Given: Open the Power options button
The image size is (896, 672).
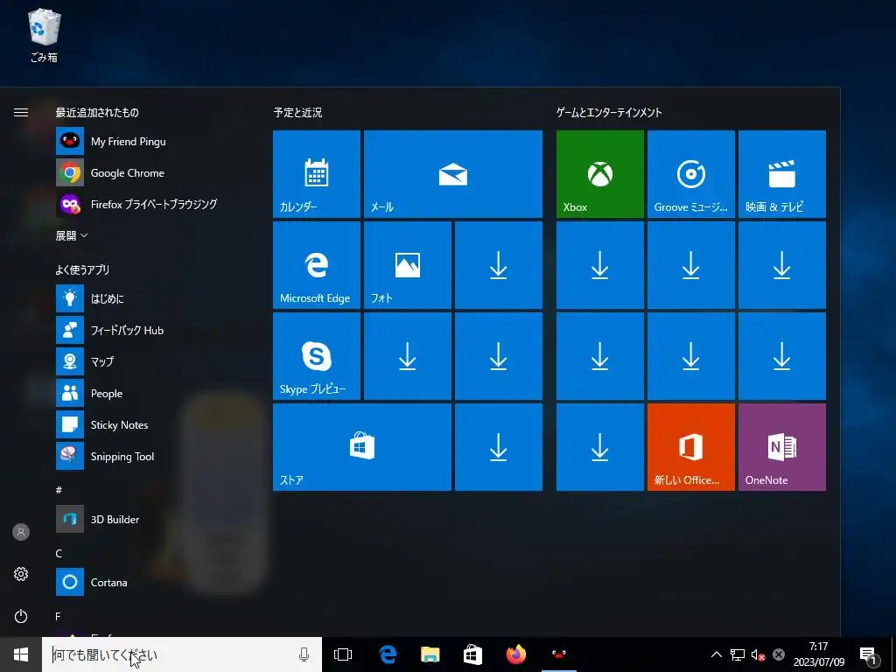Looking at the screenshot, I should coord(21,616).
